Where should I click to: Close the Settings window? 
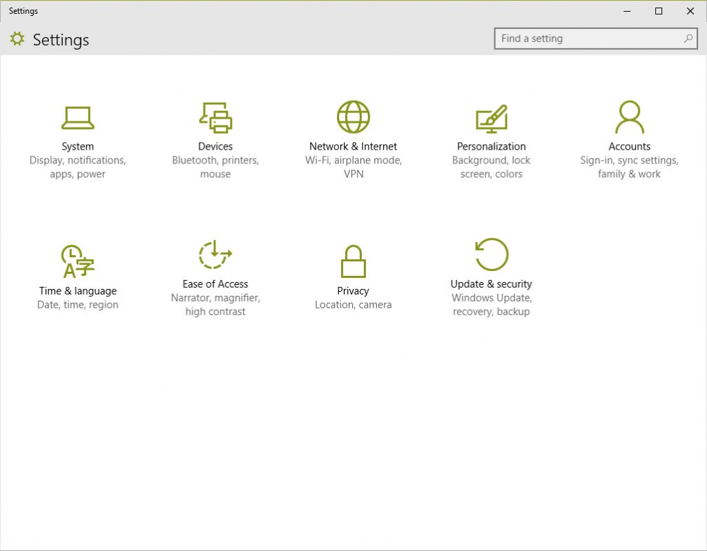tap(690, 11)
